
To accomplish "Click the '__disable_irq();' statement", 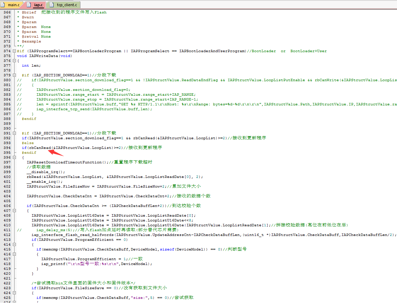I will click(46, 172).
